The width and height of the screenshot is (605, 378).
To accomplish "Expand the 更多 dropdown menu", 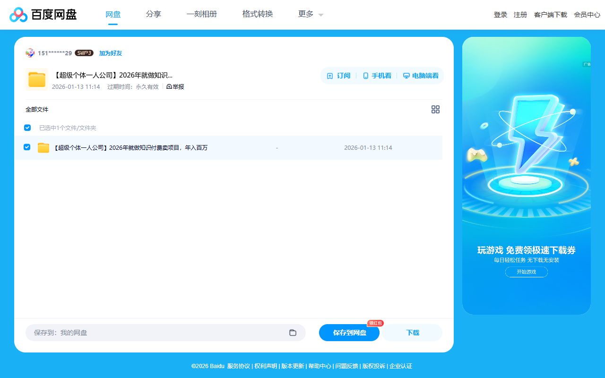I will (x=305, y=14).
